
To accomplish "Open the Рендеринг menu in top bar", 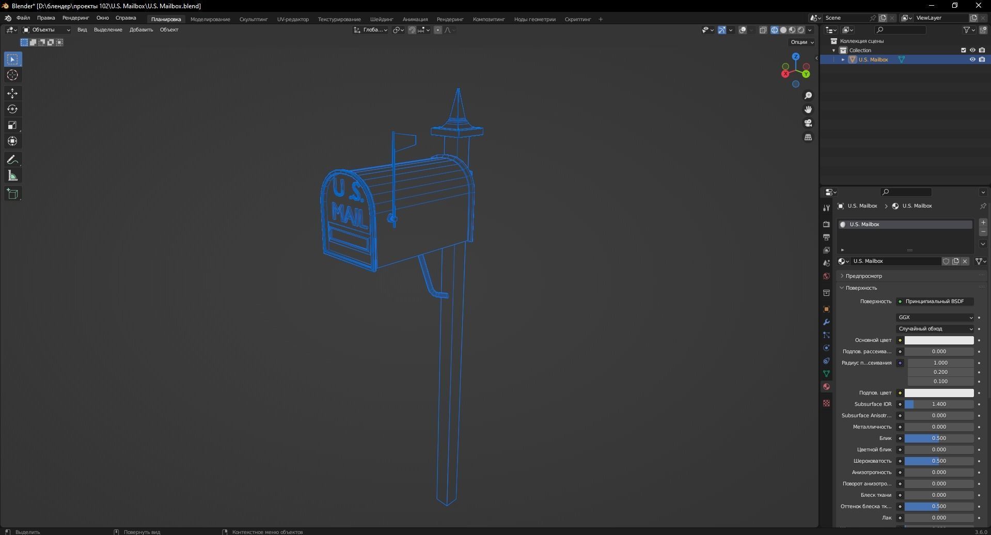I will [75, 18].
